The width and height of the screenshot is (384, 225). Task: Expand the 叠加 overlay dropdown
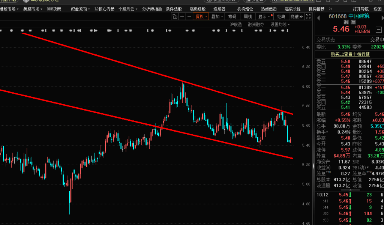point(217,16)
